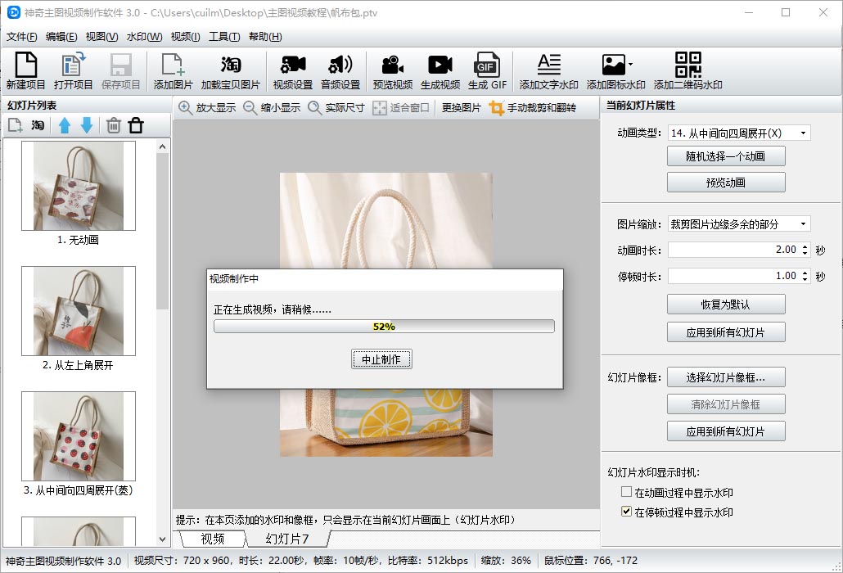Open the 视频(I) menu
843x573 pixels.
185,37
